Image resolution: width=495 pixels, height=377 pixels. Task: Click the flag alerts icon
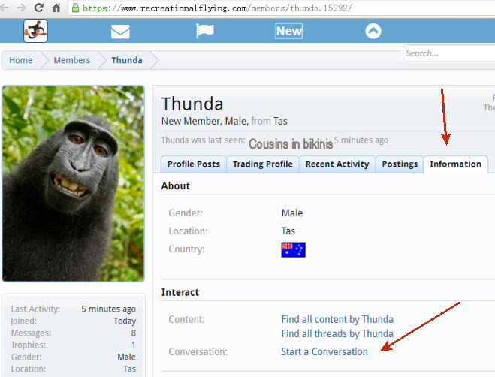(204, 31)
